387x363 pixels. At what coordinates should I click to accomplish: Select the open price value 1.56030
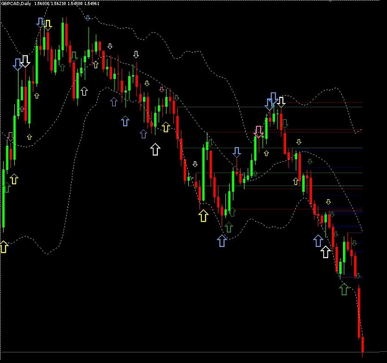pos(41,4)
